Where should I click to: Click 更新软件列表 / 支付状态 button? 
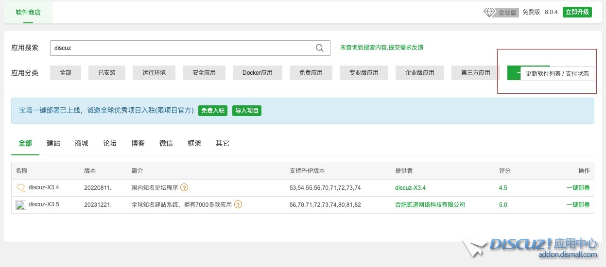click(x=557, y=74)
